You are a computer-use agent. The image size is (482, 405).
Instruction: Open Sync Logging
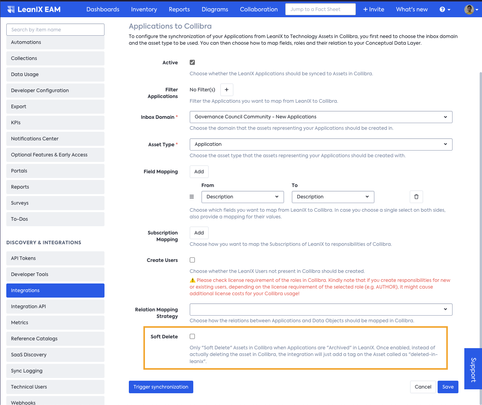pos(55,371)
